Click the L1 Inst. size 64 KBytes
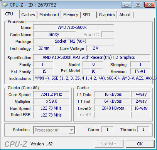The image size is (157, 150). [112, 101]
